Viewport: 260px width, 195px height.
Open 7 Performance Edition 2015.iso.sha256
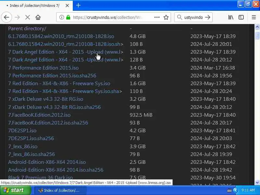coord(52,76)
